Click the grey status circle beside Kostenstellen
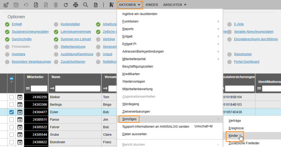Image resolution: width=281 pixels, height=147 pixels. pyautogui.click(x=56, y=24)
